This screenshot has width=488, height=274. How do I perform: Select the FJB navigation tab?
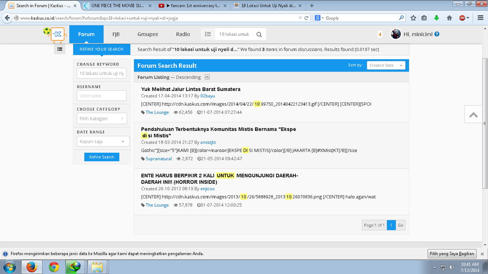tap(116, 34)
